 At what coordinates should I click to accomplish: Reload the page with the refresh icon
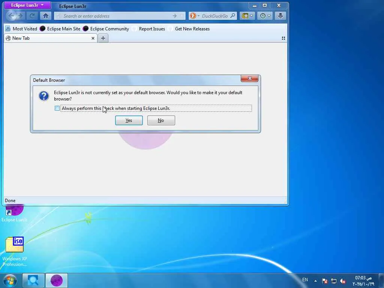32,16
